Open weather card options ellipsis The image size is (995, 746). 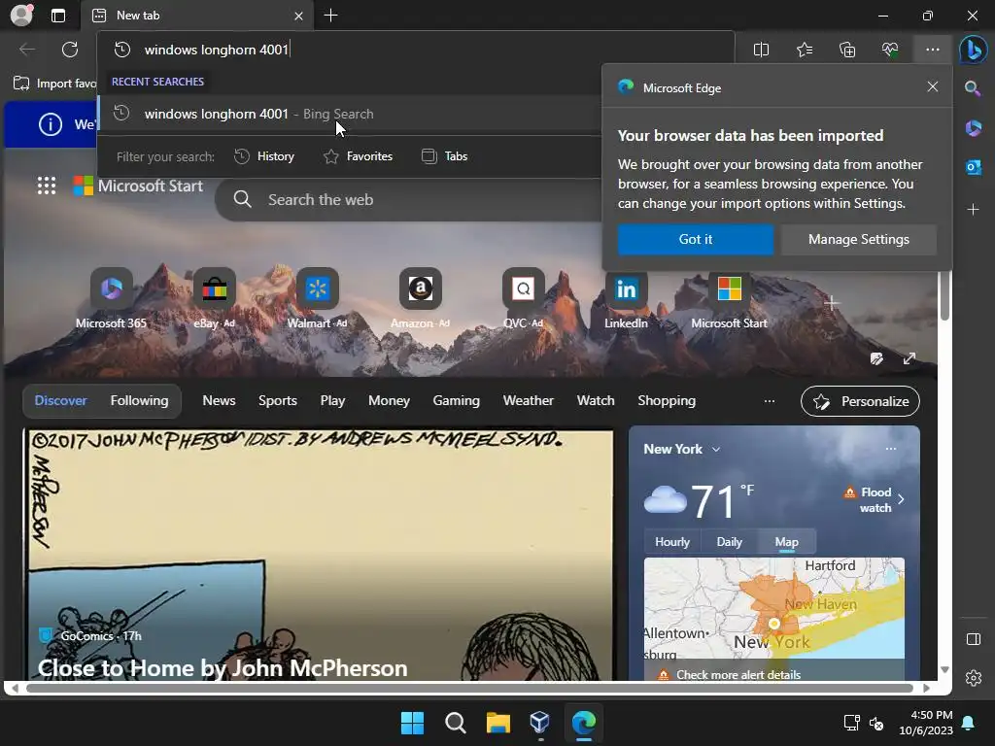pos(891,449)
